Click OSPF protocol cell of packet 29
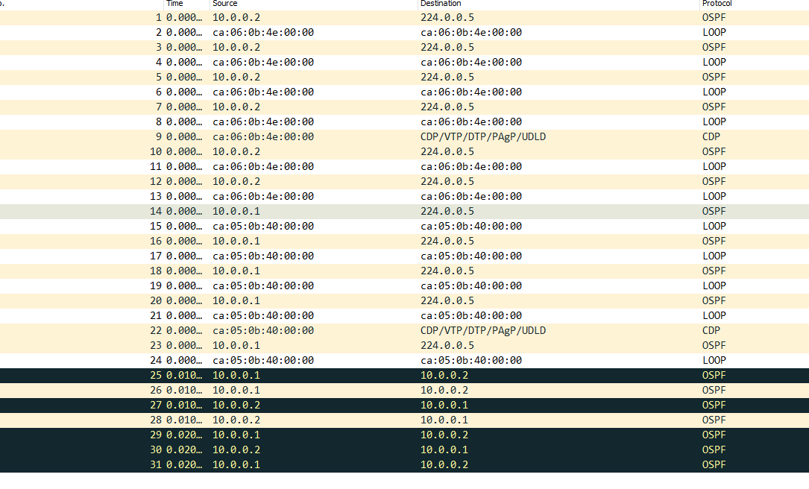 (x=714, y=436)
